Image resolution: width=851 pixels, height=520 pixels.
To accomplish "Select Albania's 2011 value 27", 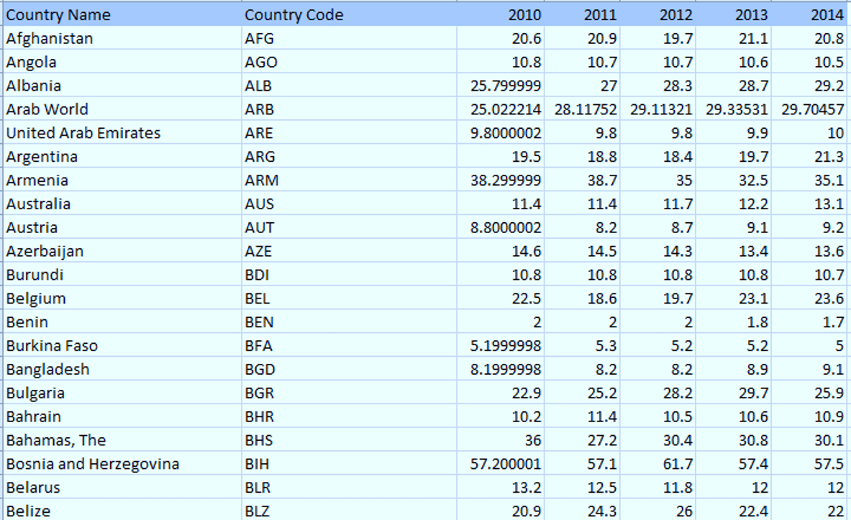I will [x=584, y=86].
